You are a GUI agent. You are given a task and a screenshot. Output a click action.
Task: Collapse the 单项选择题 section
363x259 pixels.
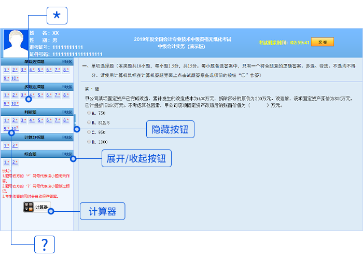click(x=68, y=62)
